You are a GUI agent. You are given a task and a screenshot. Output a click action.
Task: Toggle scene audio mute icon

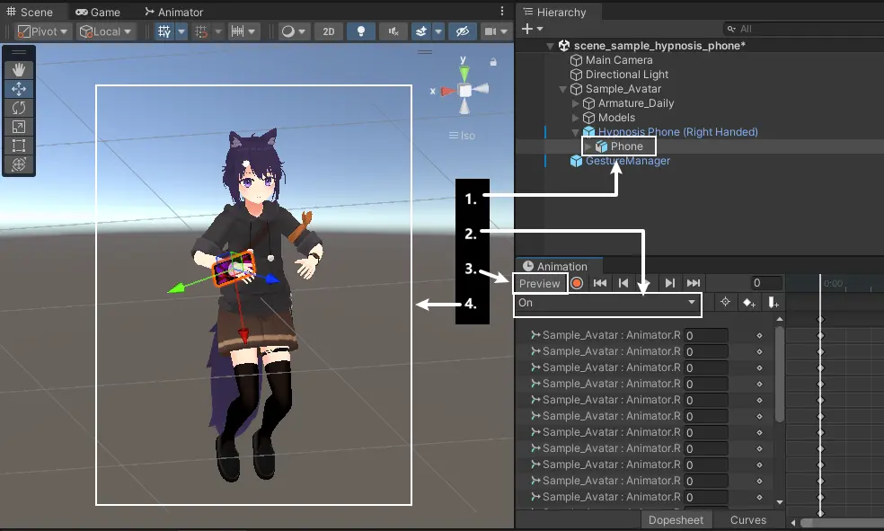[x=393, y=31]
